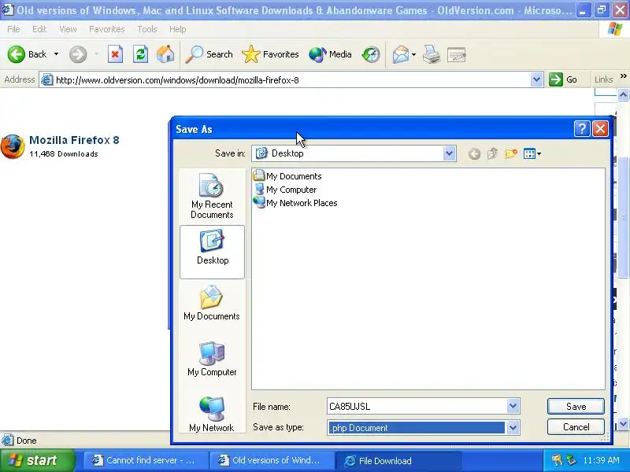Expand the Save as type dropdown arrow
The image size is (630, 472).
tap(513, 427)
